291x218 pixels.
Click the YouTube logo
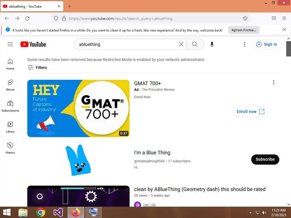coord(33,44)
